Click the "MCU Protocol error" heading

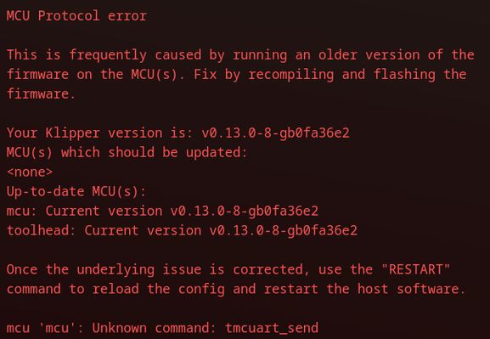(x=76, y=15)
